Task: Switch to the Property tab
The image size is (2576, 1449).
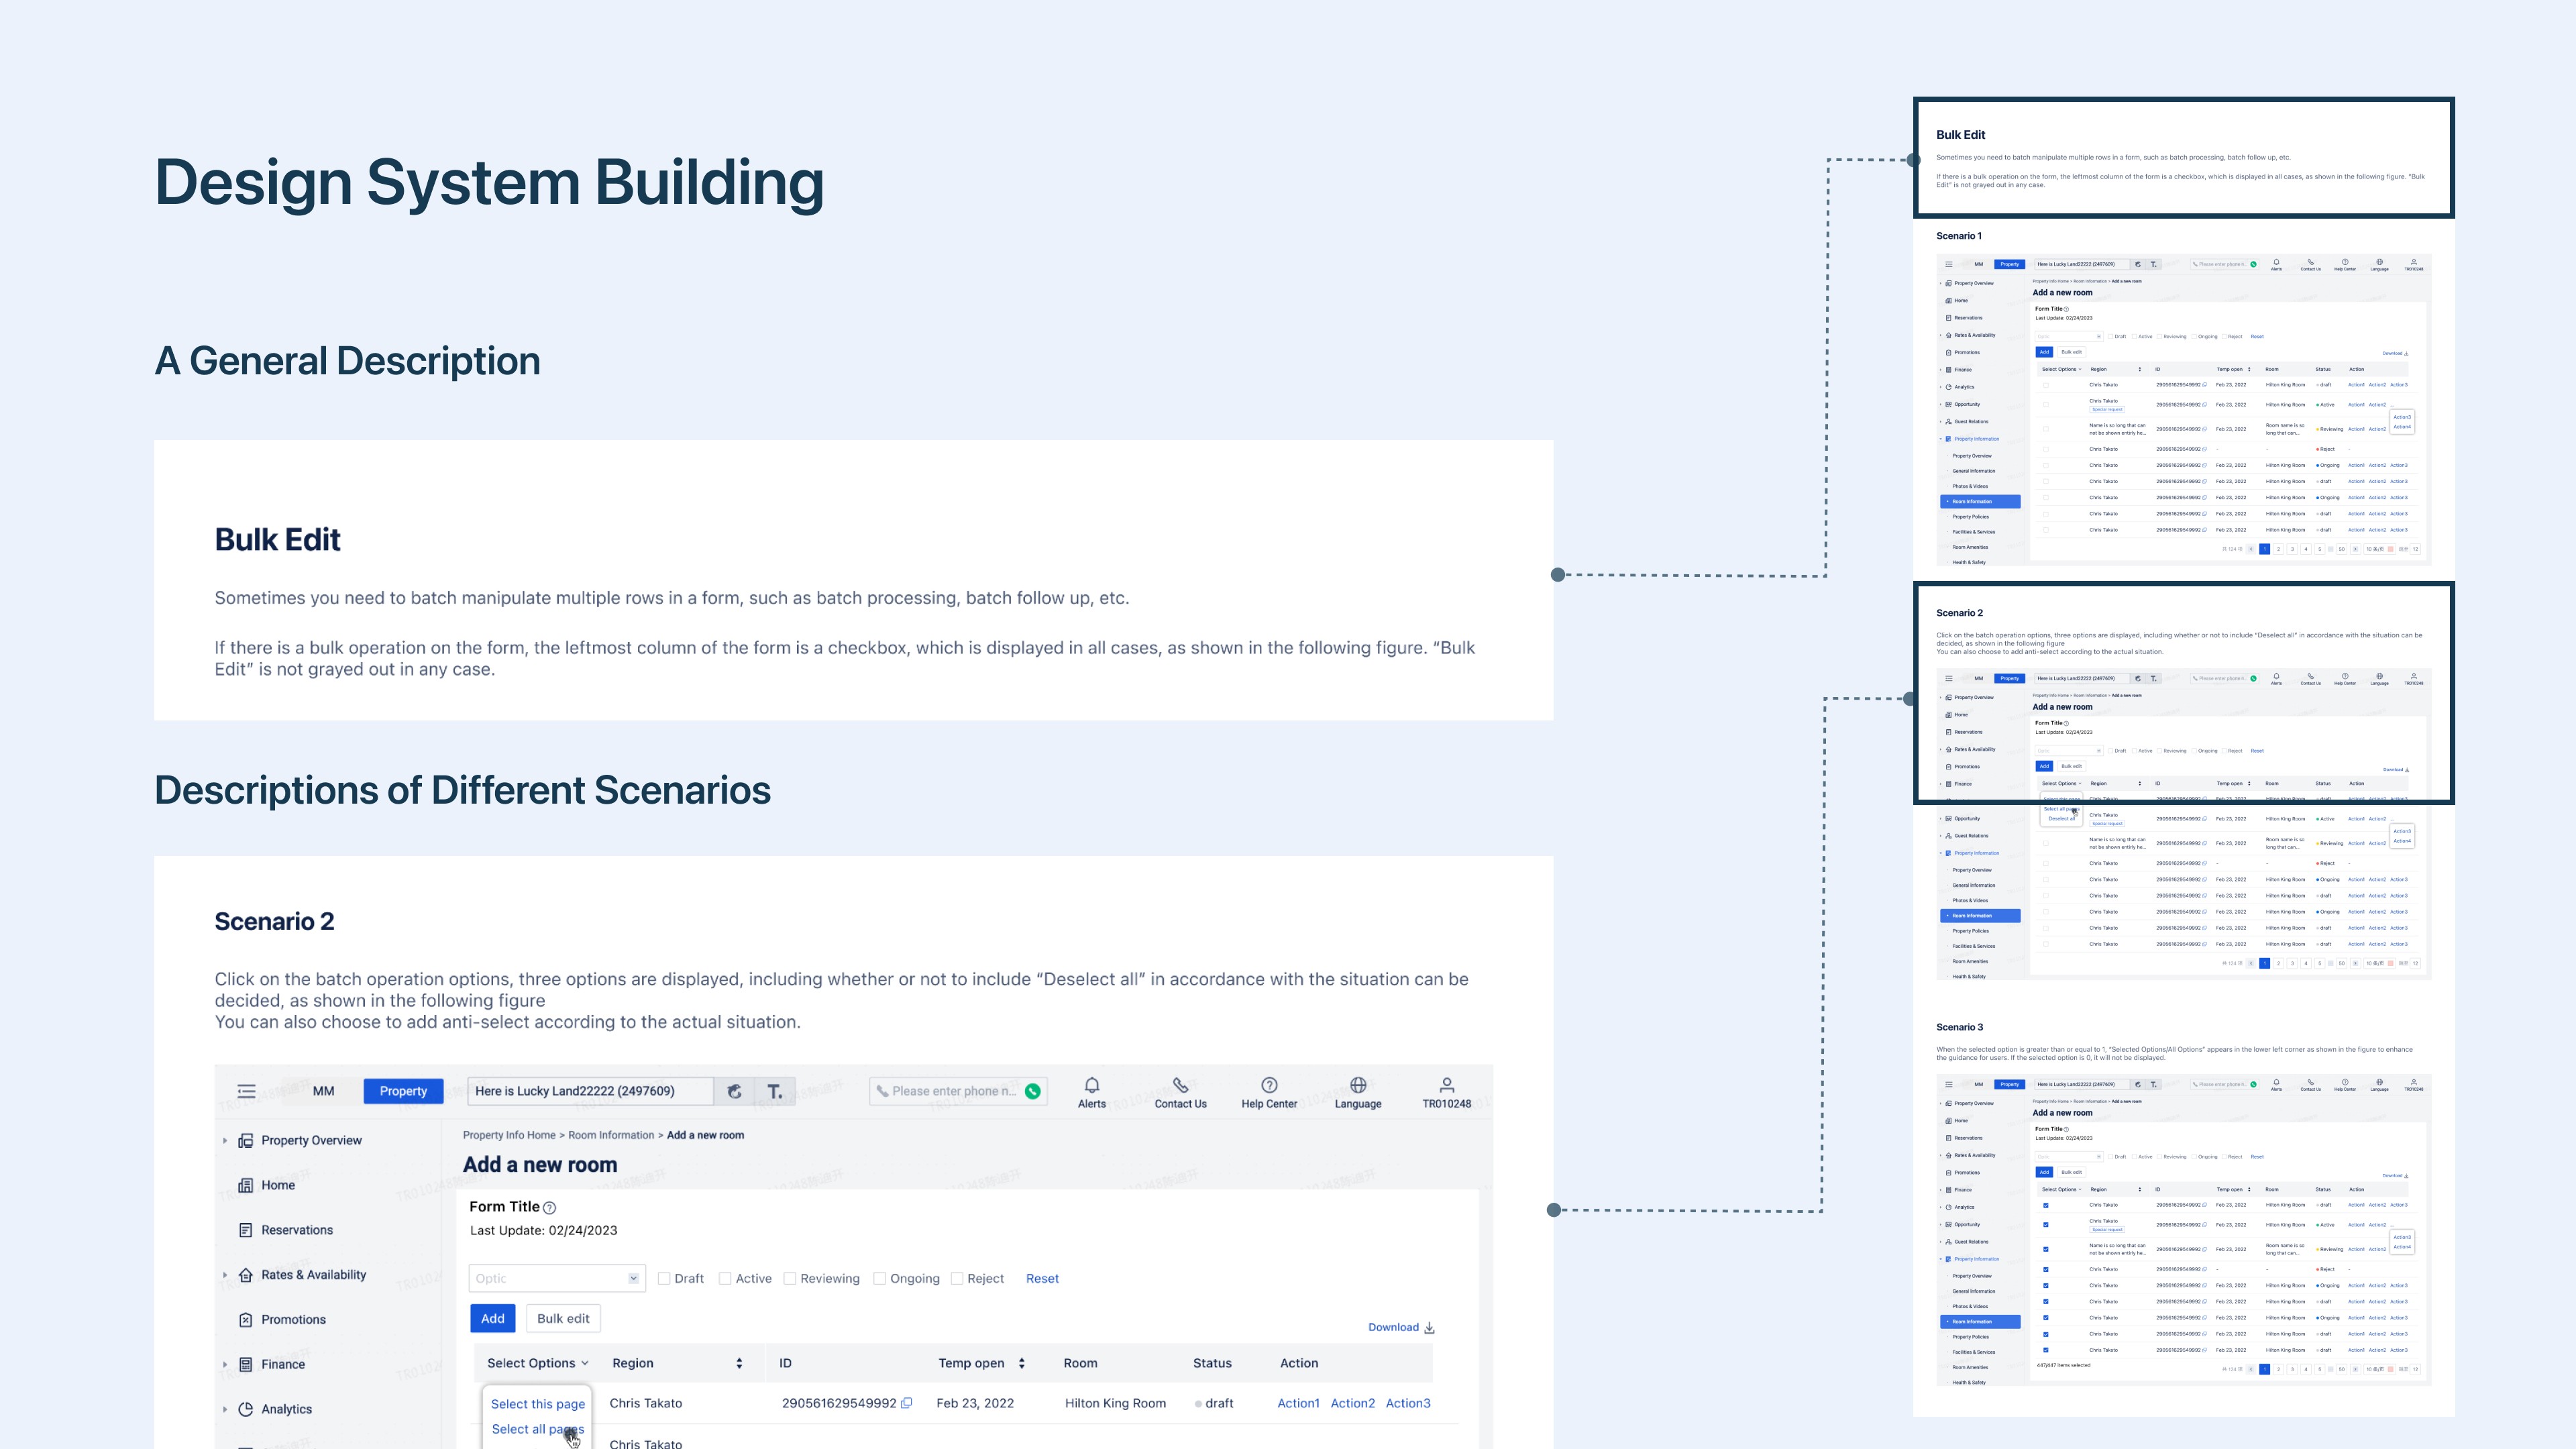Action: (403, 1091)
